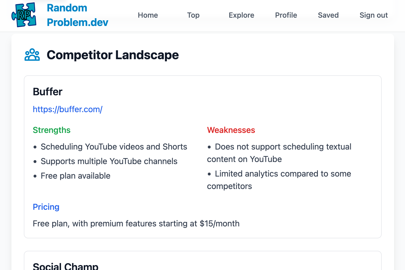Open the Random Problem.dev site title
The height and width of the screenshot is (270, 405).
pyautogui.click(x=78, y=15)
